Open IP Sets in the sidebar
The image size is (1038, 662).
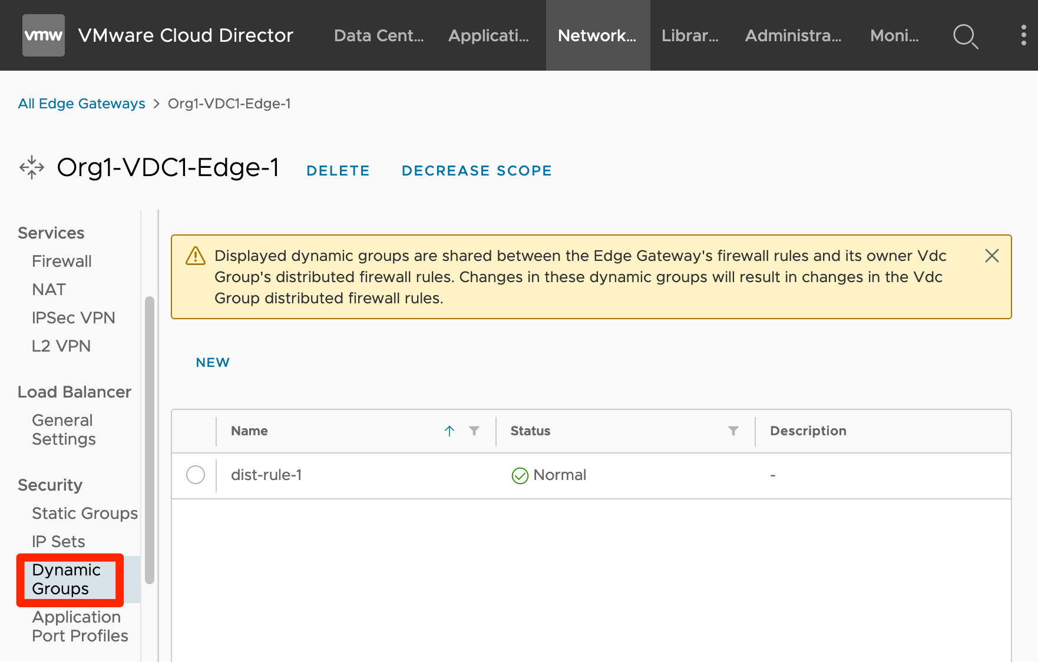(x=58, y=542)
